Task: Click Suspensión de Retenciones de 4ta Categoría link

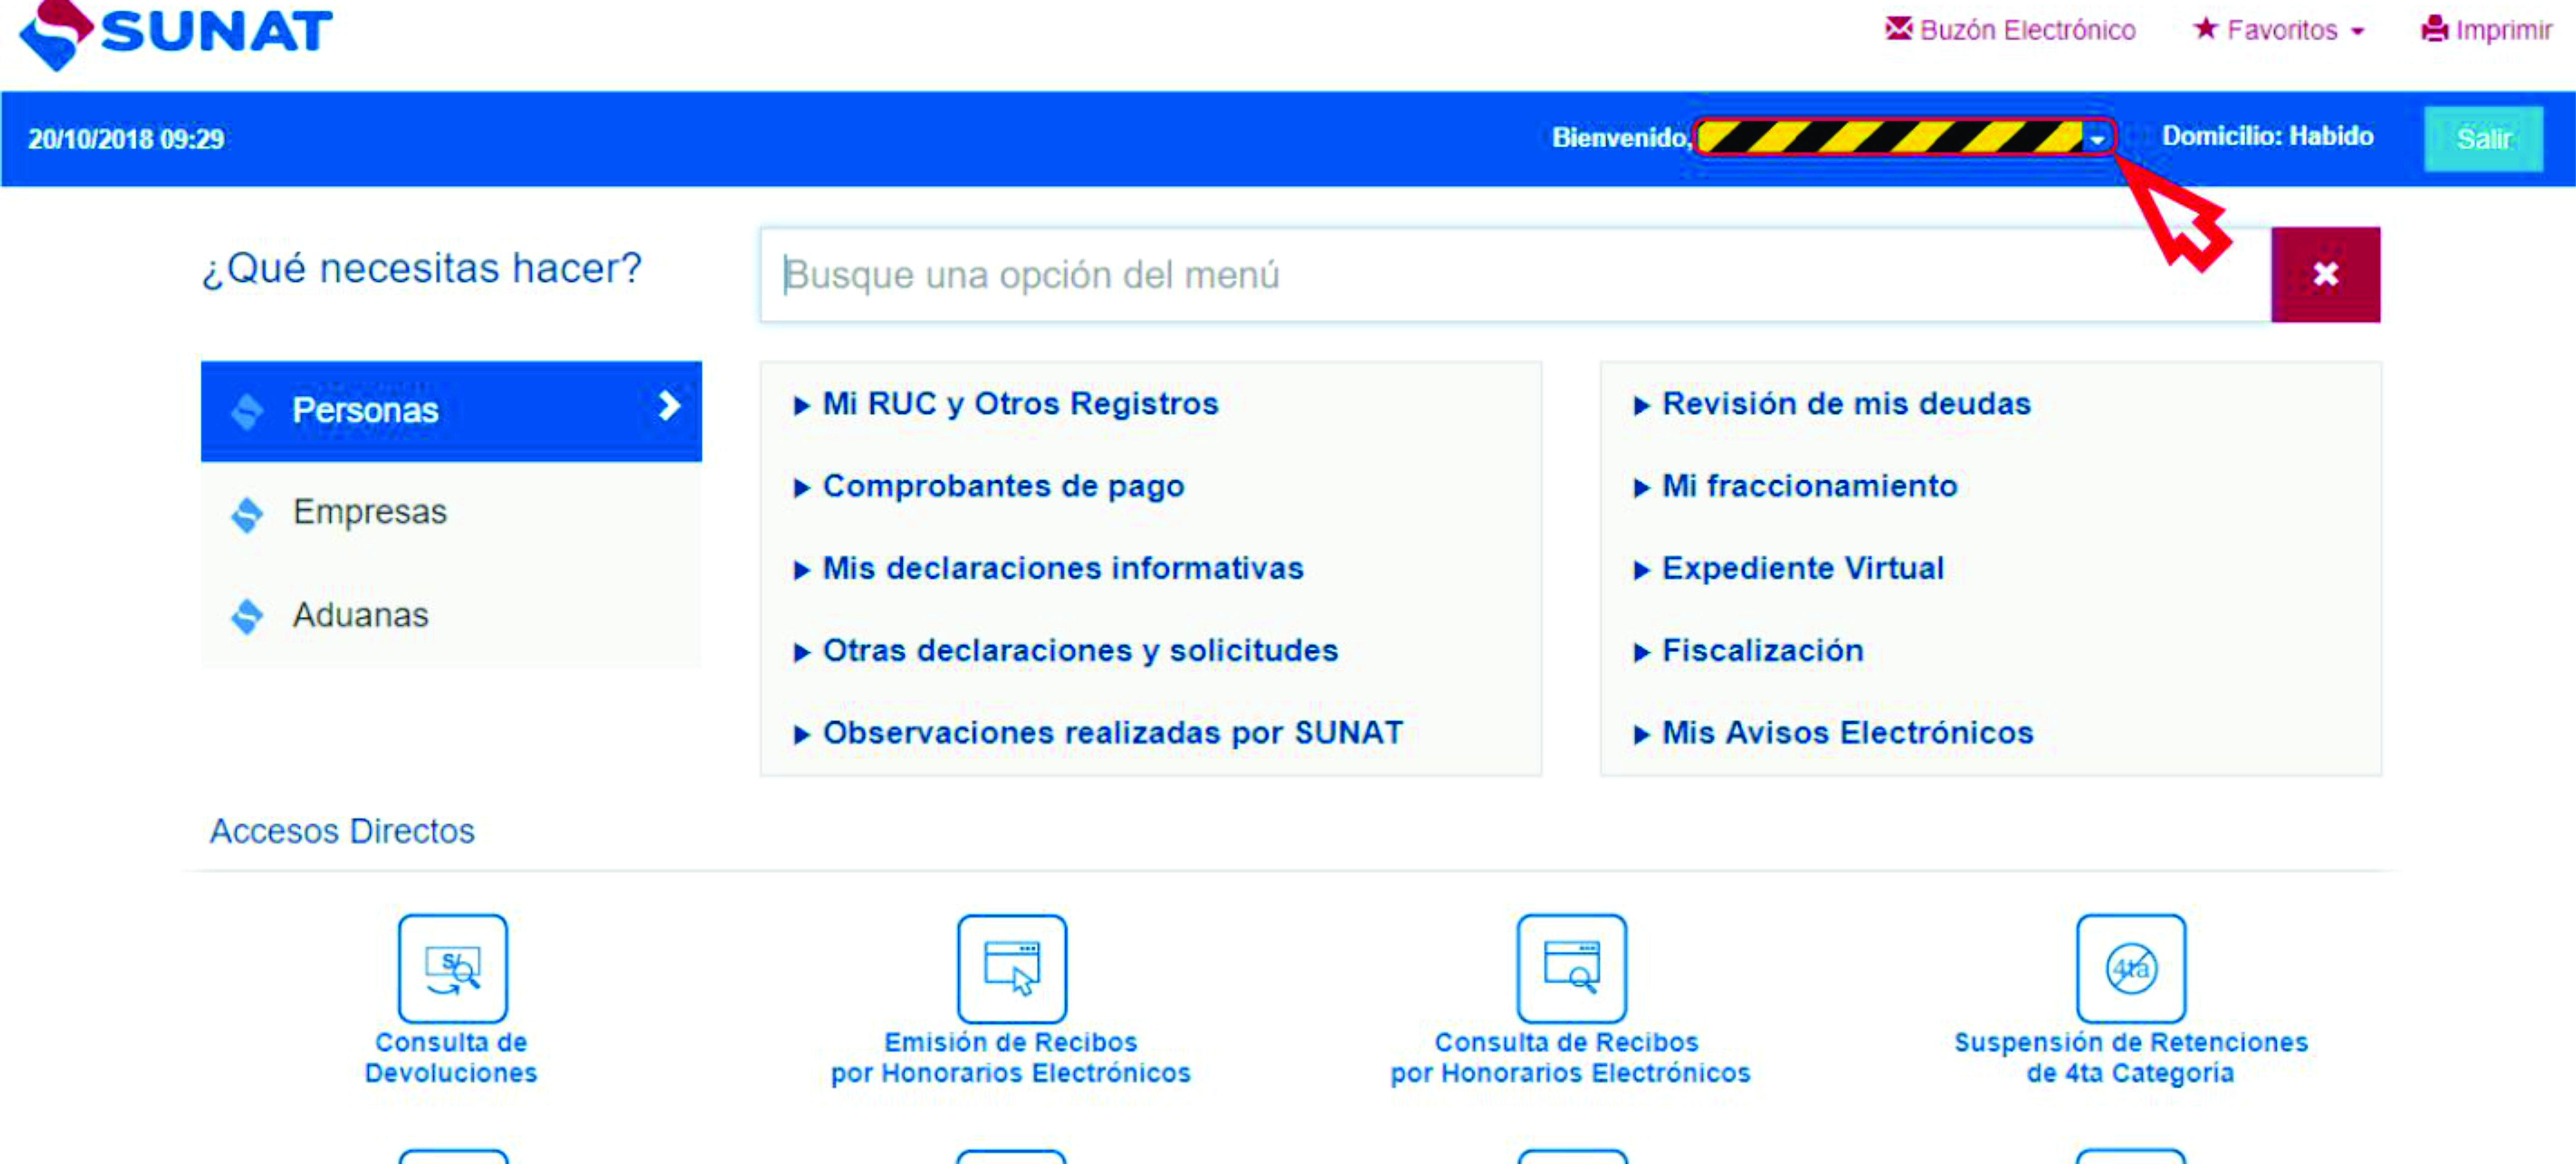Action: (x=2131, y=1058)
